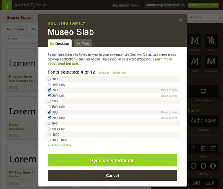Click Clavo web use icon
This screenshot has width=223, height=189.
[11, 136]
